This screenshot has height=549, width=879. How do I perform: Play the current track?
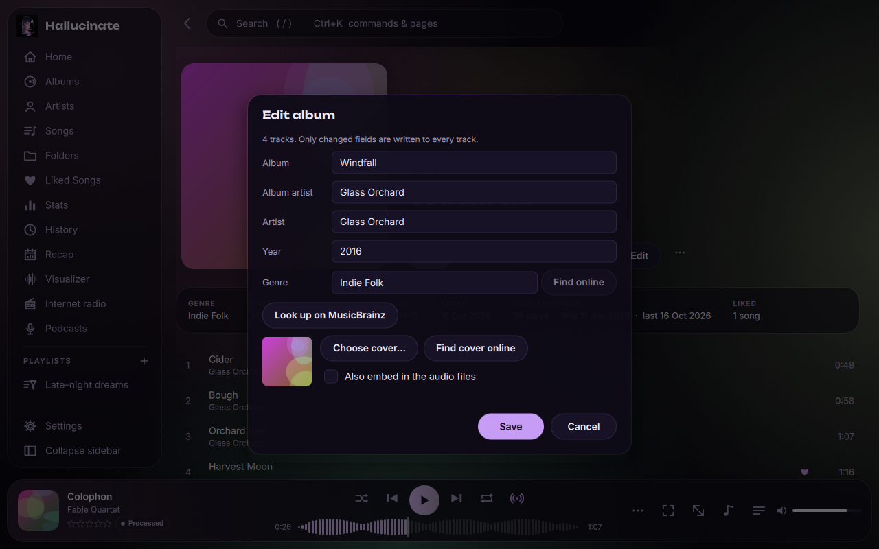click(x=424, y=500)
